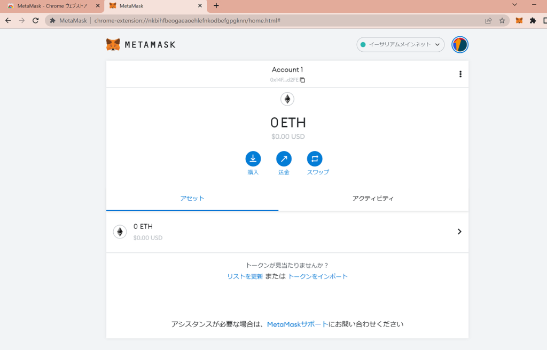Image resolution: width=547 pixels, height=350 pixels.
Task: Click the 0 ETH main balance
Action: [288, 123]
